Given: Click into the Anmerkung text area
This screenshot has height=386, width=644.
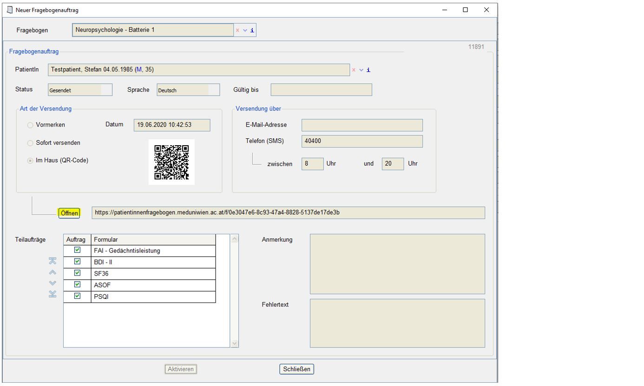Looking at the screenshot, I should (397, 264).
